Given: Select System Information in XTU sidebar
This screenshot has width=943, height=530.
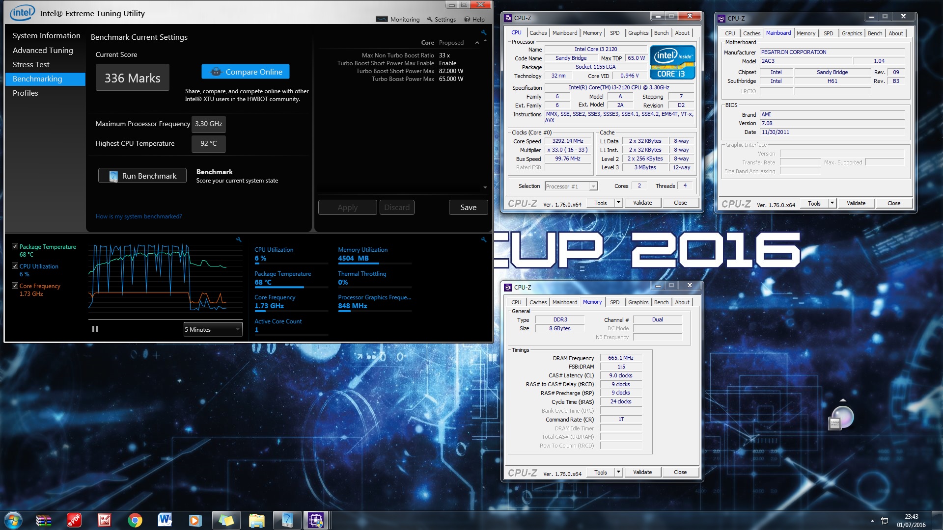Looking at the screenshot, I should [x=46, y=36].
